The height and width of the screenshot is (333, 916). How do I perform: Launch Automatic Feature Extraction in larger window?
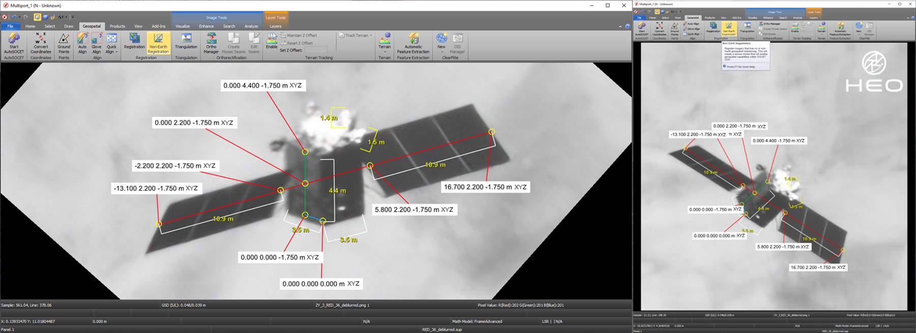click(413, 43)
